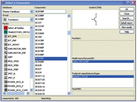
Task: Confirm selection with the OK button
Action: [x=127, y=9]
